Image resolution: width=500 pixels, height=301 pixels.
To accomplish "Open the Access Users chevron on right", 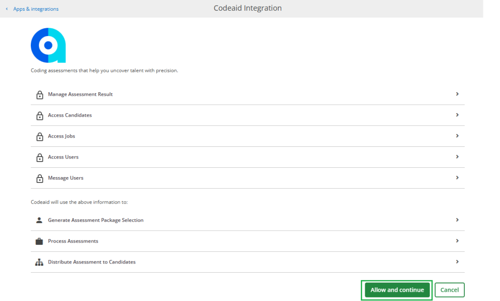I will [x=457, y=157].
